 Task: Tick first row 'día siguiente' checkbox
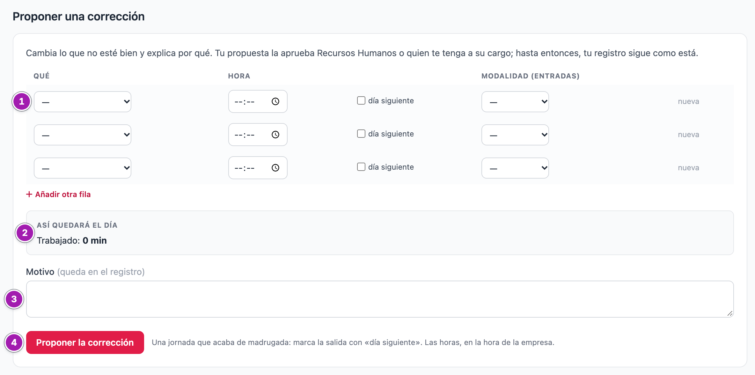tap(361, 100)
